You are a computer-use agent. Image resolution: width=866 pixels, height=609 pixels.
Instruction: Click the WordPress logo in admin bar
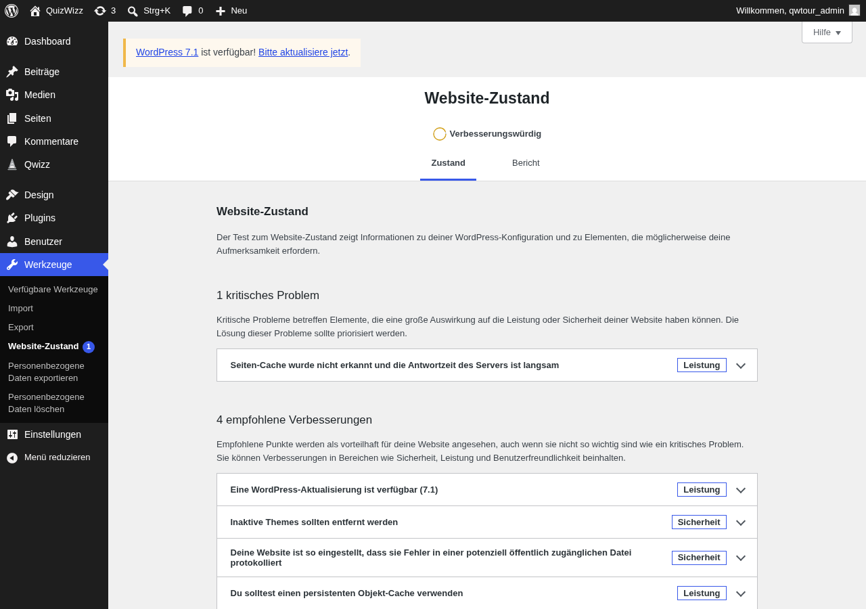click(12, 11)
